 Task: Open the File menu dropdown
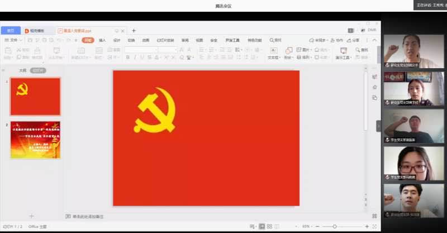13,40
